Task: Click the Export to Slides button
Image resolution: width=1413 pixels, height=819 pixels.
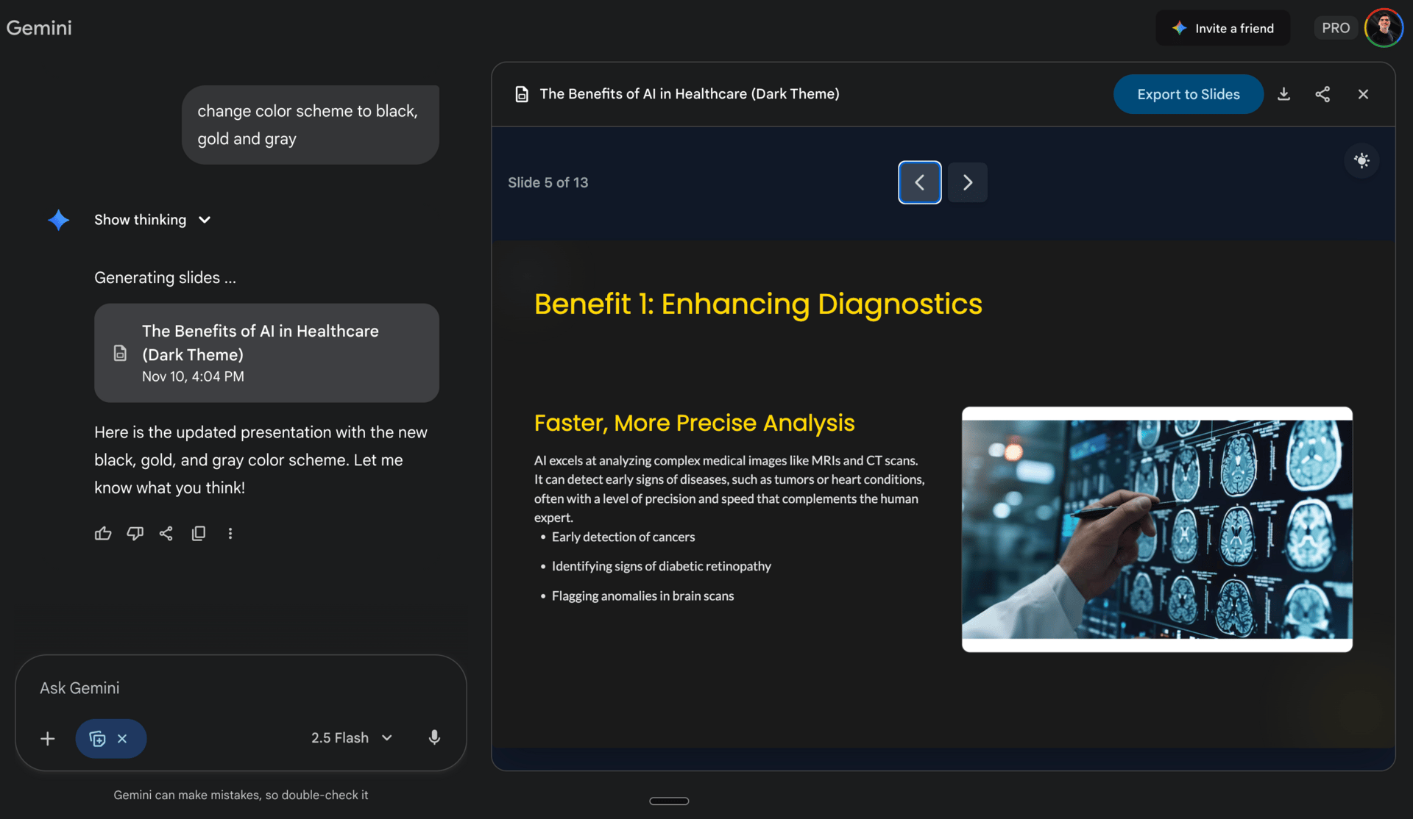Action: click(1188, 94)
